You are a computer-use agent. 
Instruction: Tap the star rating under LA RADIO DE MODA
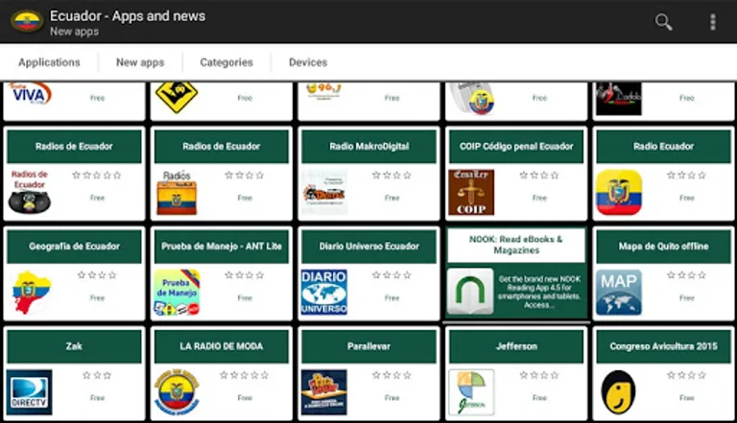[x=245, y=375]
